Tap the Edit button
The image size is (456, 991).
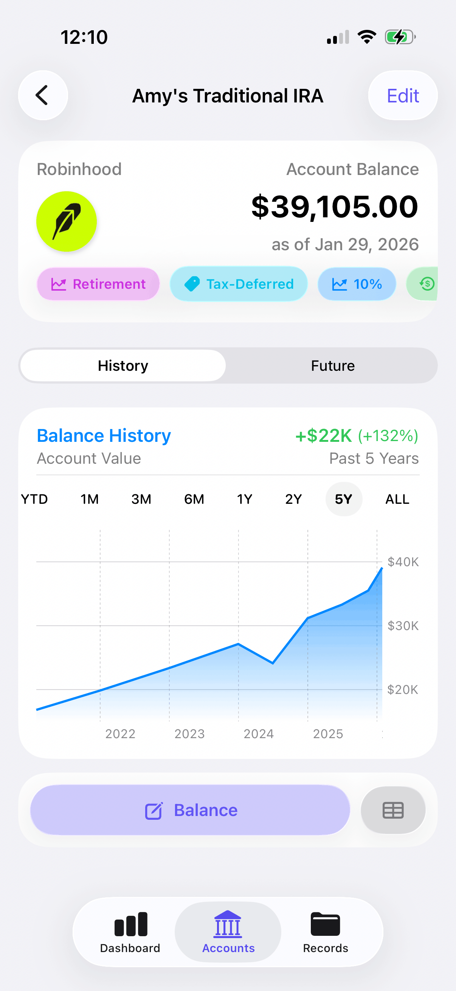click(403, 95)
